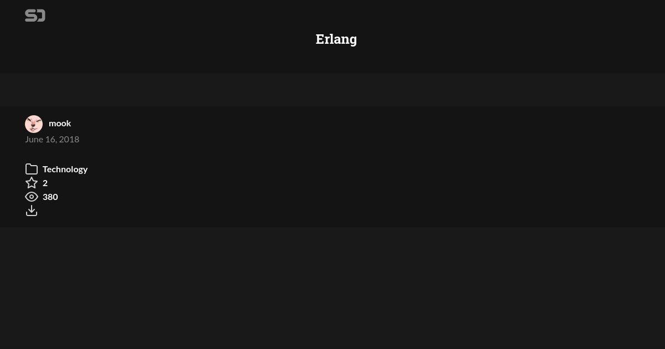Open the Technology category link
Screen dimensions: 665x349
click(65, 169)
